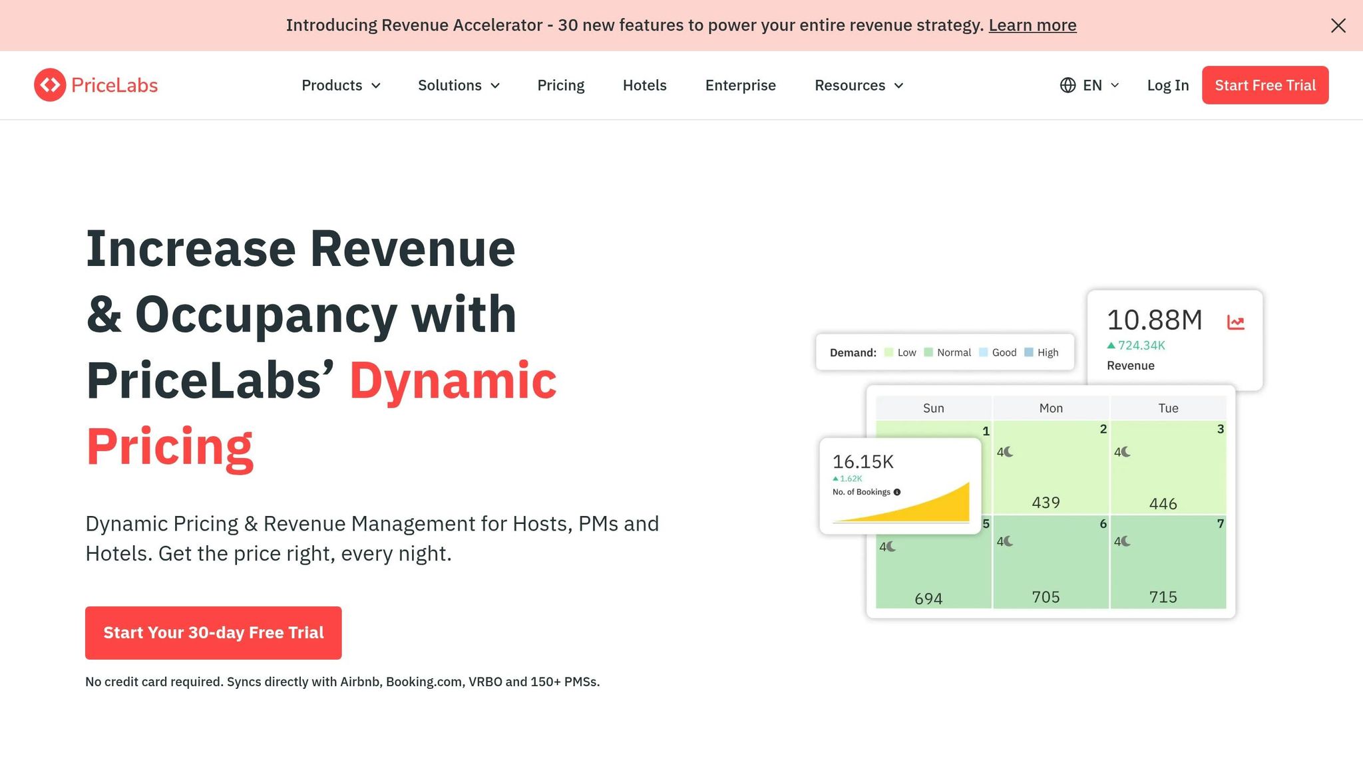Click the 1.62K bookings change value
The height and width of the screenshot is (766, 1363).
pos(851,479)
